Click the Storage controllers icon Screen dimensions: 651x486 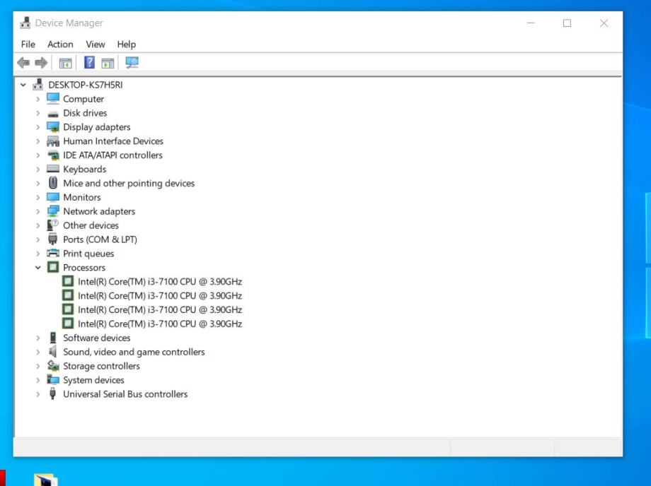point(53,366)
